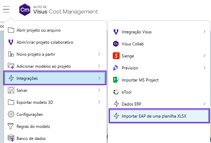Click the Banco de dados database icon
The width and height of the screenshot is (211, 143).
coord(11,139)
